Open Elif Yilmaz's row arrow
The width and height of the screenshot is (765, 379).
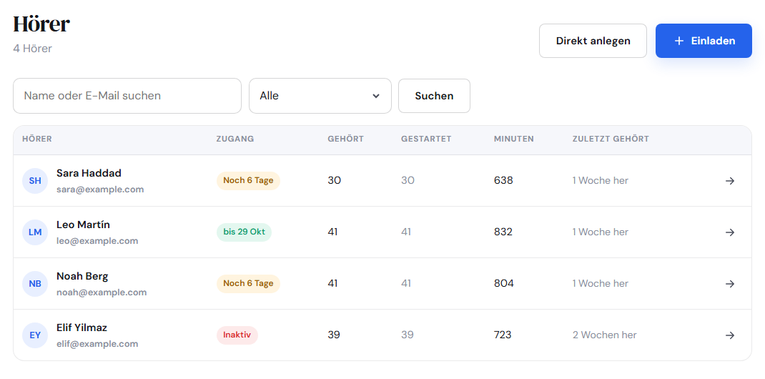tap(730, 335)
